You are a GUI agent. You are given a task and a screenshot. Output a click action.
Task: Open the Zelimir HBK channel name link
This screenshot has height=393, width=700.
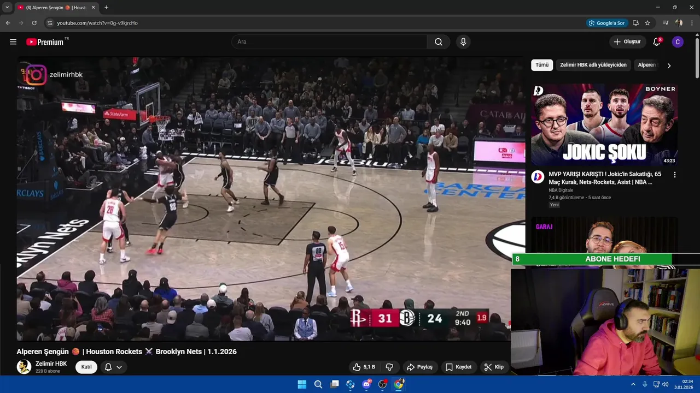click(x=51, y=364)
